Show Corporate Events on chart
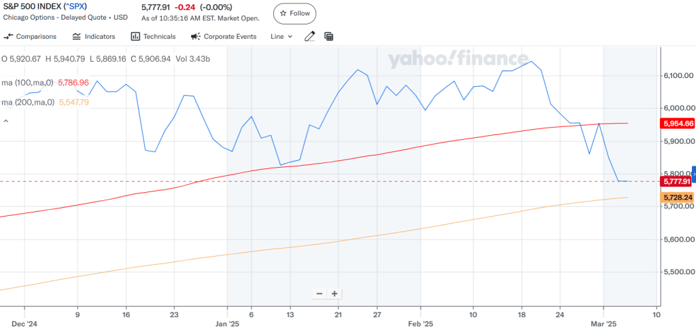 click(x=224, y=37)
